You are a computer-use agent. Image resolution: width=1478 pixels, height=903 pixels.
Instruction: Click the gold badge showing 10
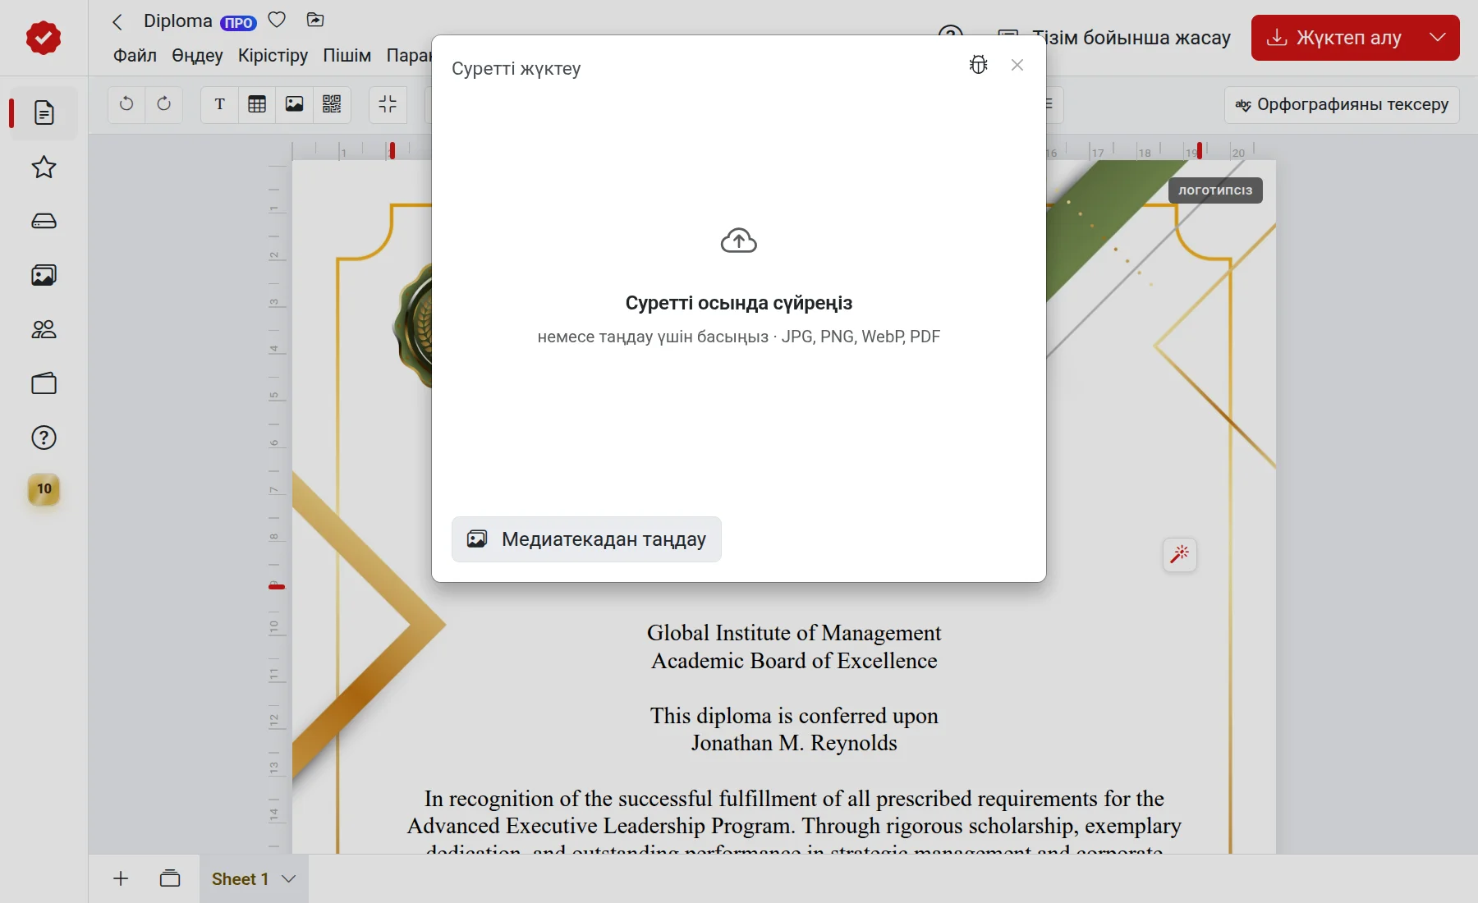(44, 489)
